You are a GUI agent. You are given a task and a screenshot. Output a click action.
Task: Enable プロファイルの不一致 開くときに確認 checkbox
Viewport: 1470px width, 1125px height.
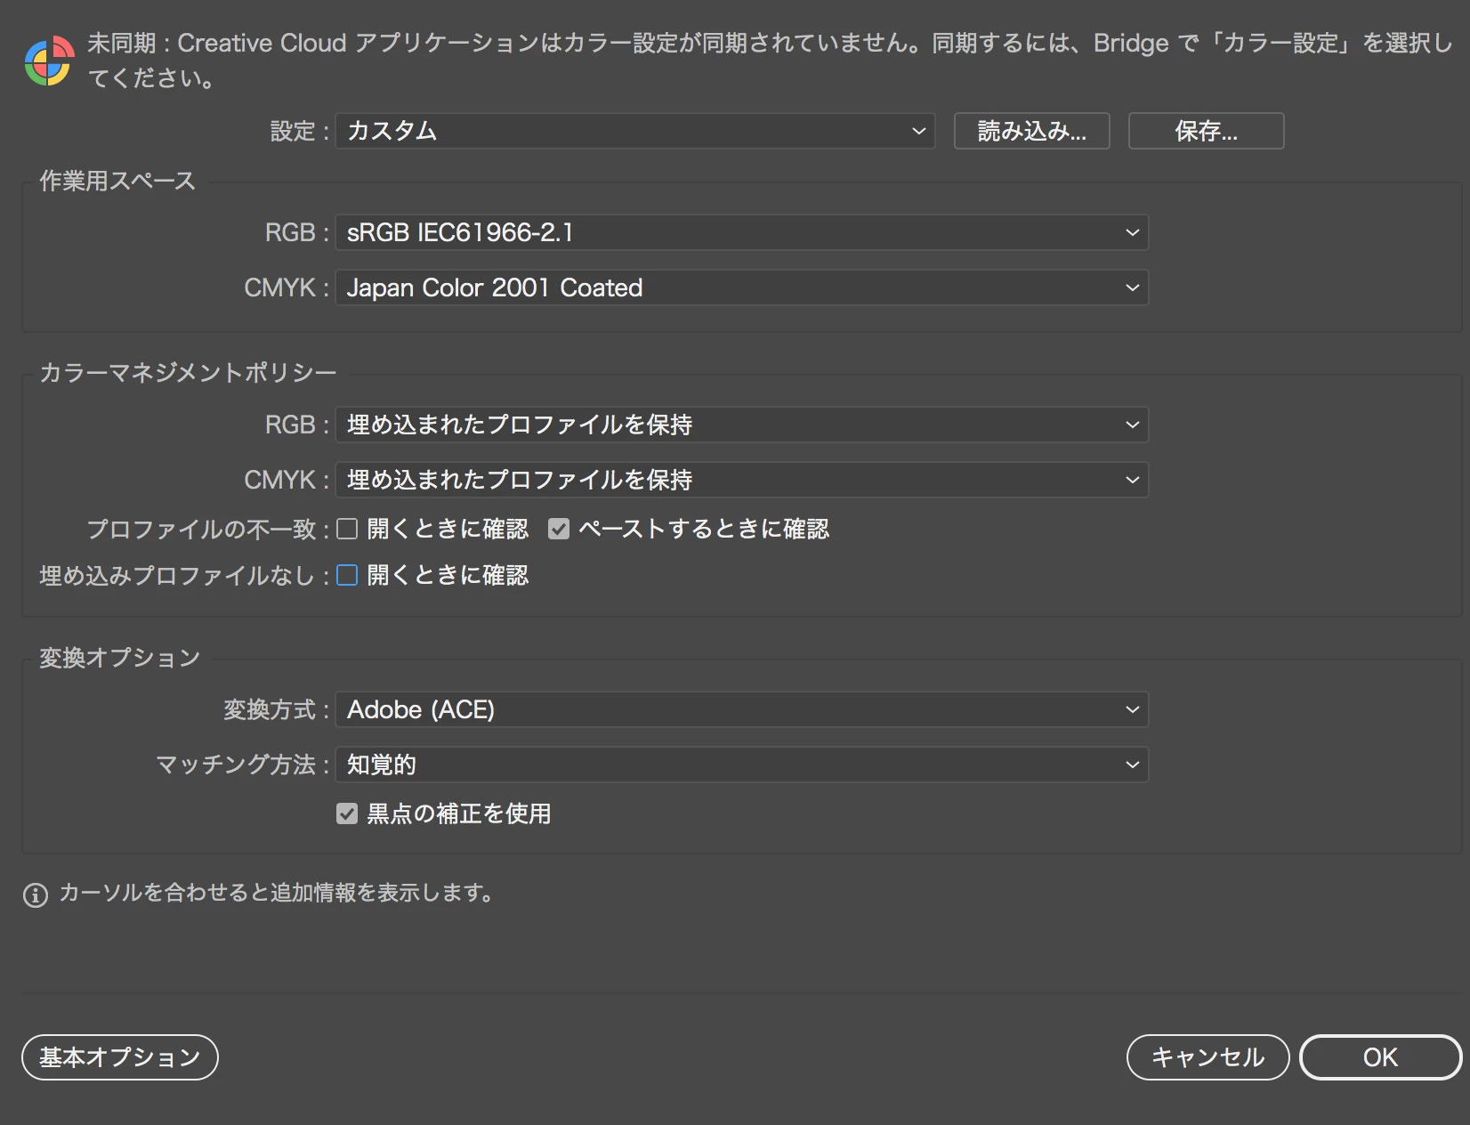tap(347, 529)
